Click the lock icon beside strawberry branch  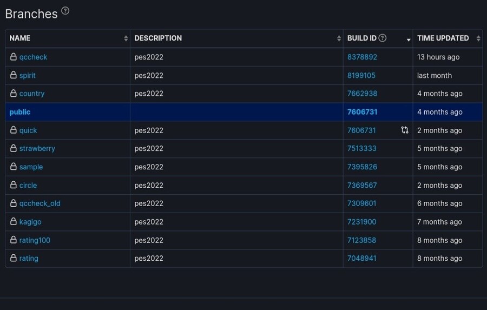(14, 148)
